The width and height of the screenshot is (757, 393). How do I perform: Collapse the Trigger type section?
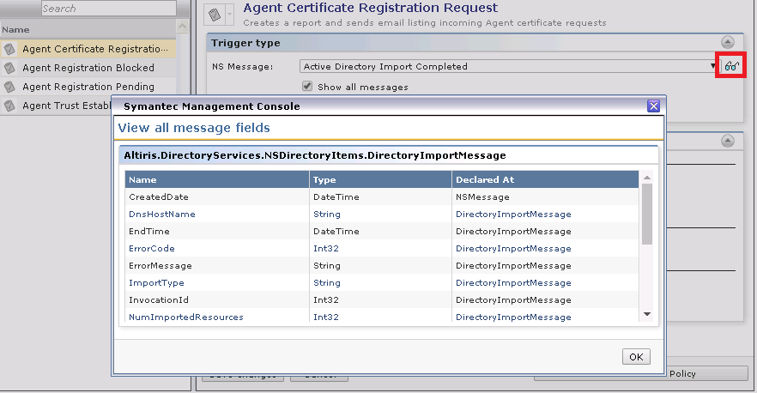(727, 42)
